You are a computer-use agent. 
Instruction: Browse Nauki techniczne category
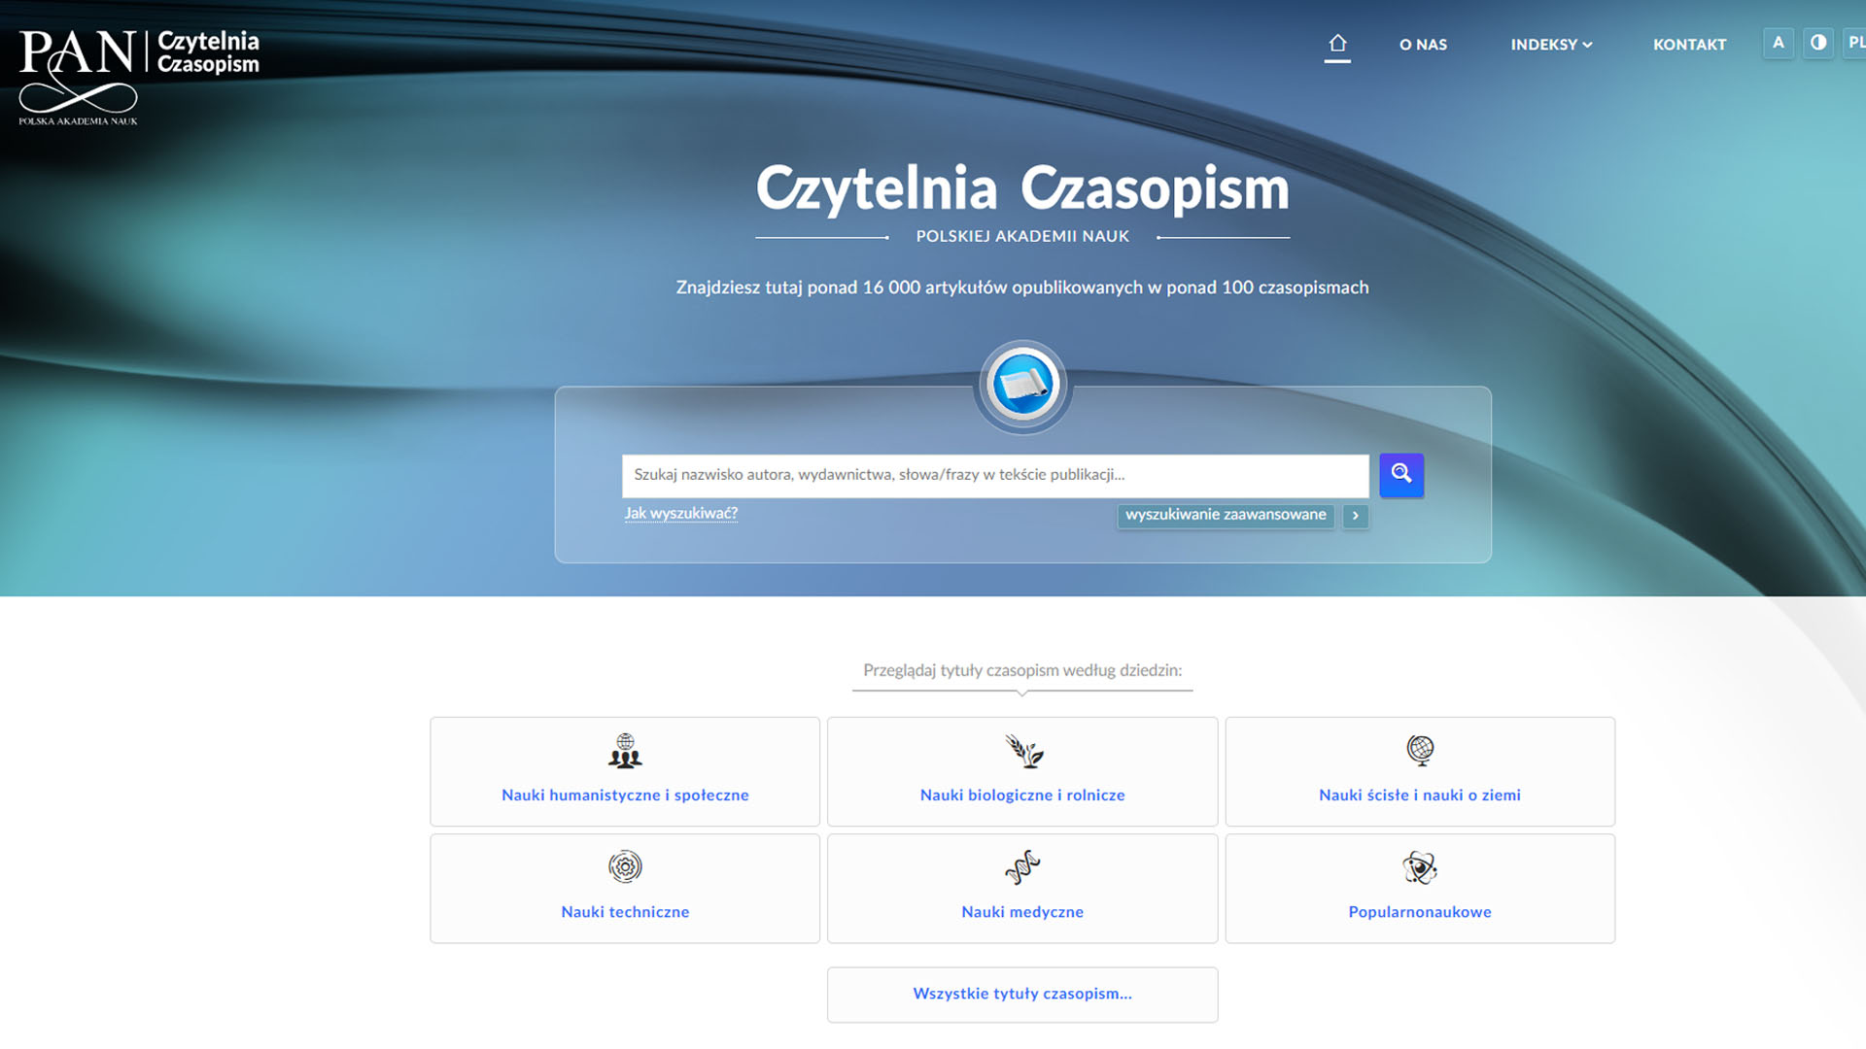625,912
